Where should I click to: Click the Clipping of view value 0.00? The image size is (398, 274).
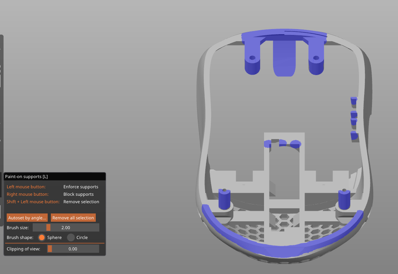pyautogui.click(x=73, y=249)
